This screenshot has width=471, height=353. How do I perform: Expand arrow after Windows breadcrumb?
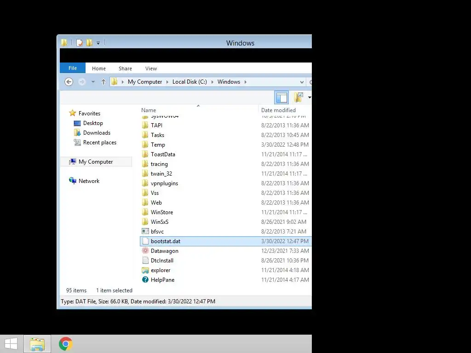tap(246, 82)
